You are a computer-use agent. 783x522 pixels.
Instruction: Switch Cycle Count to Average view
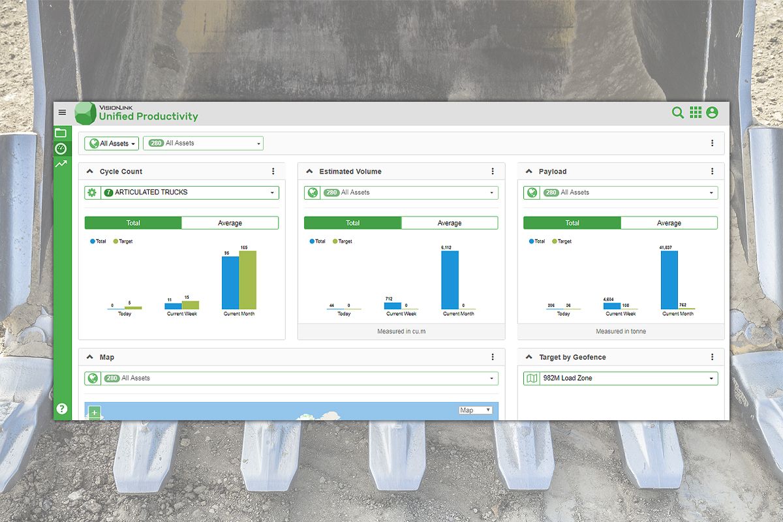[230, 223]
